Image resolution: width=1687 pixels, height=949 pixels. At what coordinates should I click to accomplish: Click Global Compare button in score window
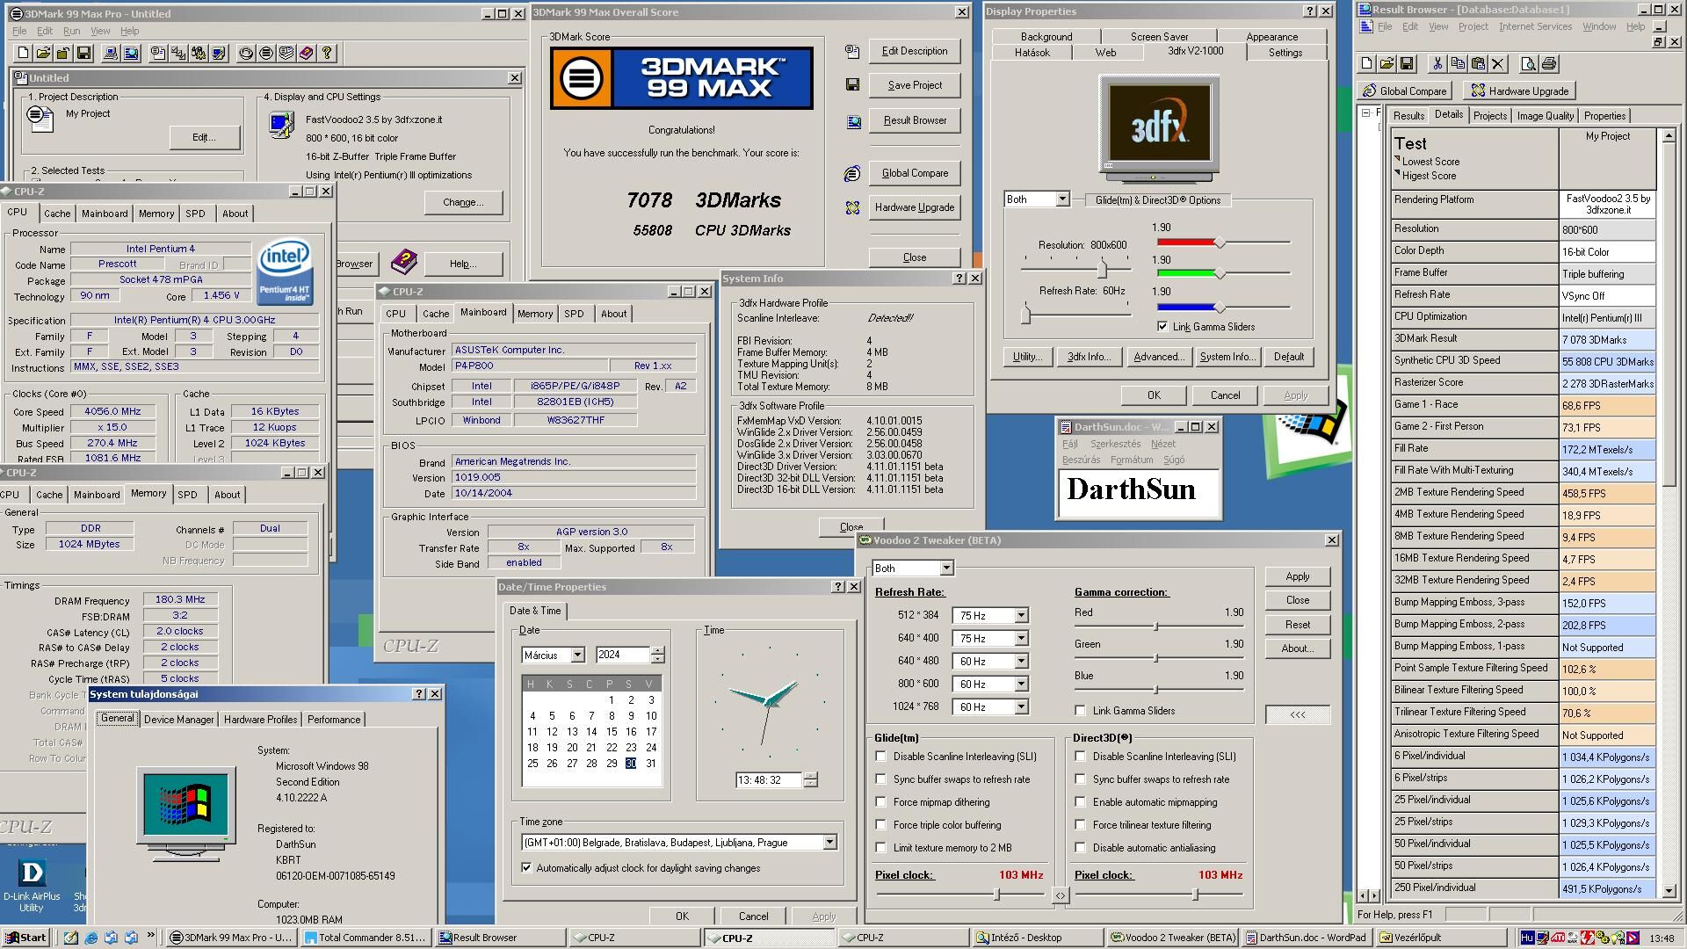[915, 173]
